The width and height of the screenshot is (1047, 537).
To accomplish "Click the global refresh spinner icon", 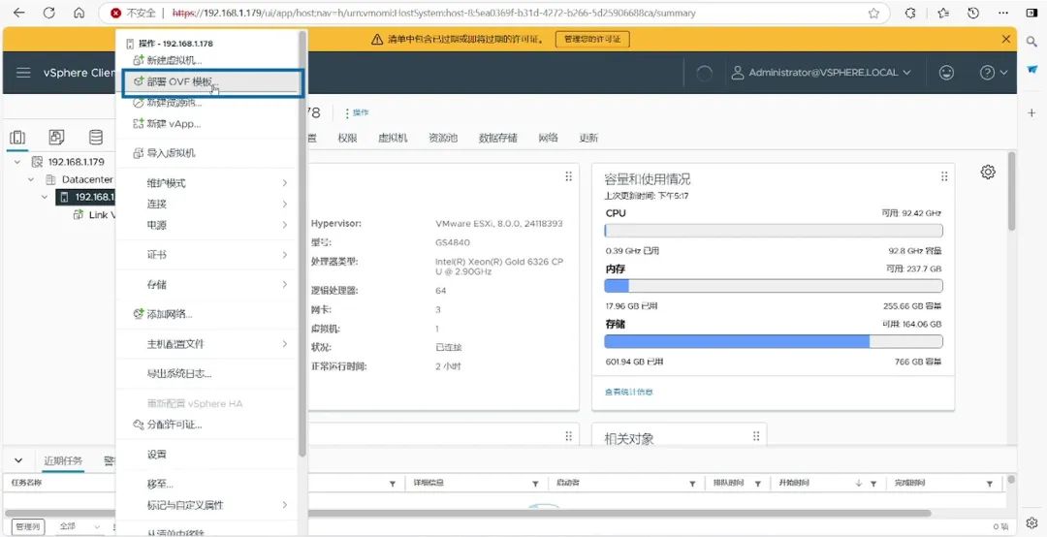I will (x=704, y=73).
